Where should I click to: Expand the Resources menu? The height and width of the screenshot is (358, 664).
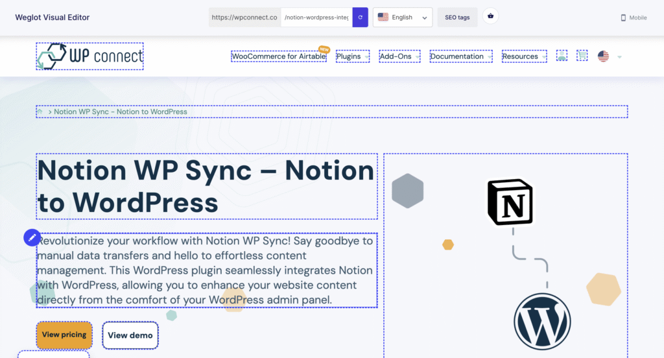[524, 56]
